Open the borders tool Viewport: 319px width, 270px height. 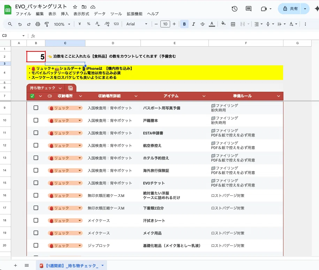pyautogui.click(x=233, y=24)
